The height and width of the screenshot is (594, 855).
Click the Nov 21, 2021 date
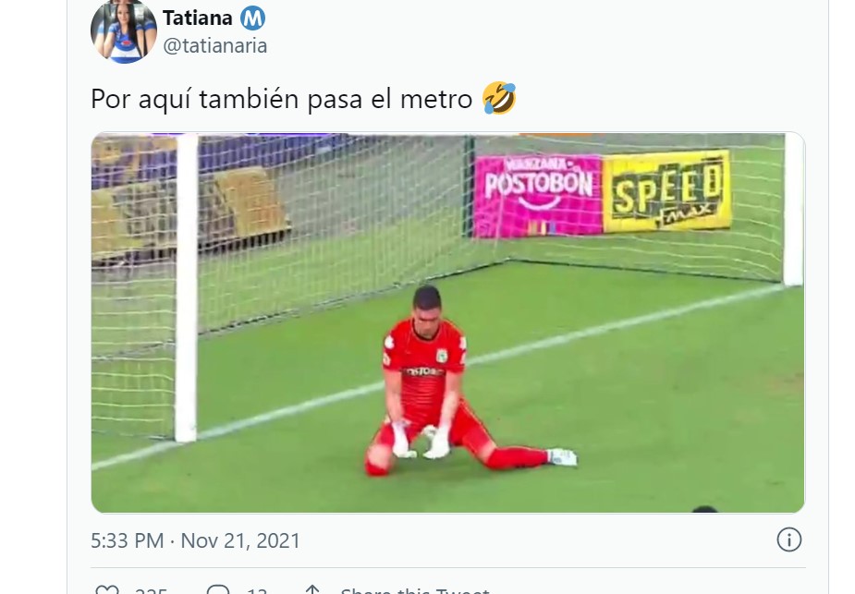240,540
